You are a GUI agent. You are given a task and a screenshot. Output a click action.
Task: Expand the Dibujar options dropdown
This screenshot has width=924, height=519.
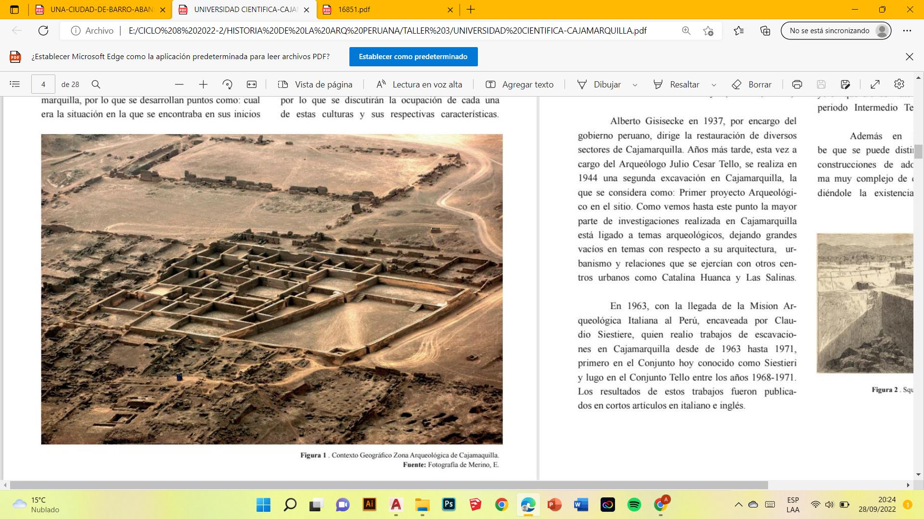pyautogui.click(x=635, y=85)
